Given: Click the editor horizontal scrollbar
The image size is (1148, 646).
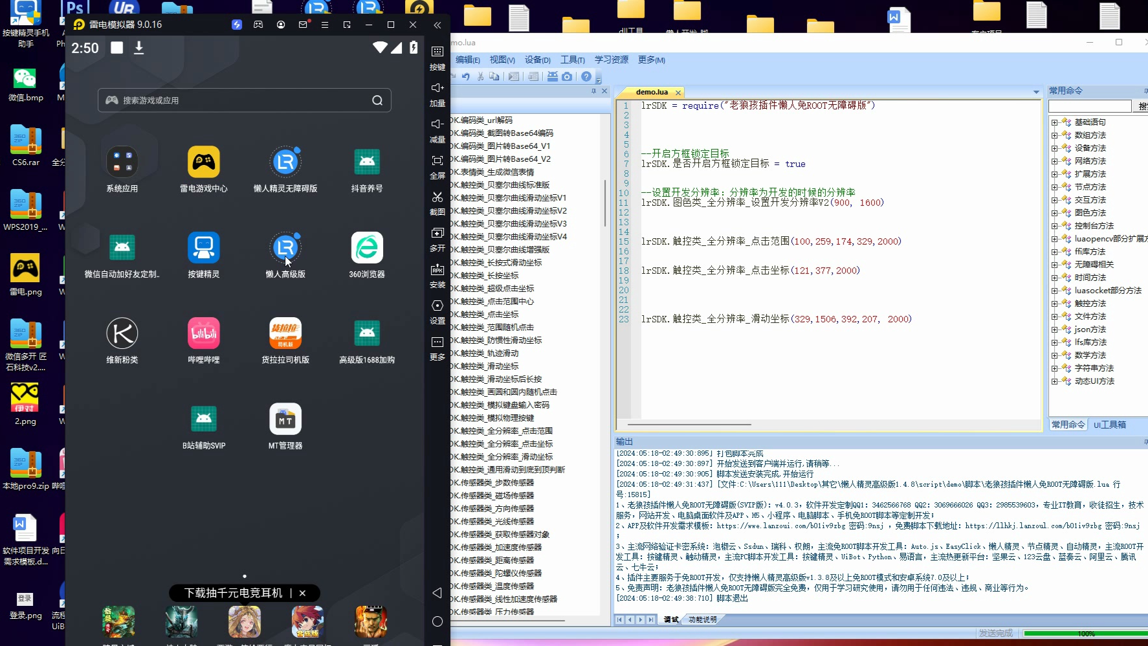Looking at the screenshot, I should pyautogui.click(x=689, y=425).
